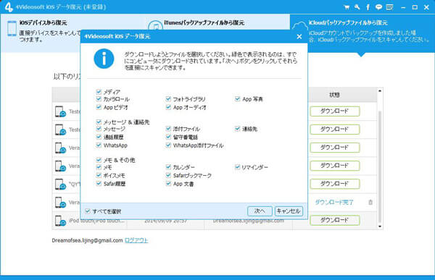The image size is (435, 280).
Task: Click the blue info icon in dialog
Action: pos(104,59)
